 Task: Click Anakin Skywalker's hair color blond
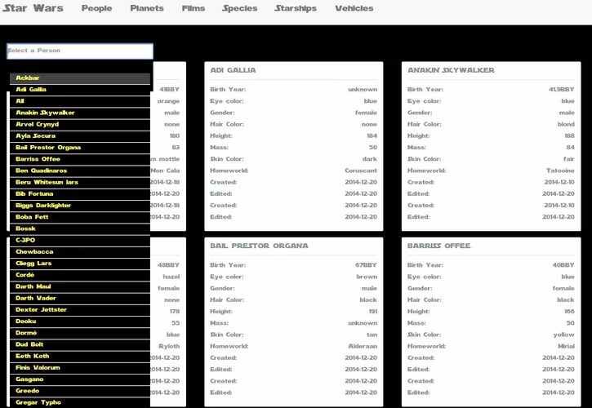(x=566, y=124)
